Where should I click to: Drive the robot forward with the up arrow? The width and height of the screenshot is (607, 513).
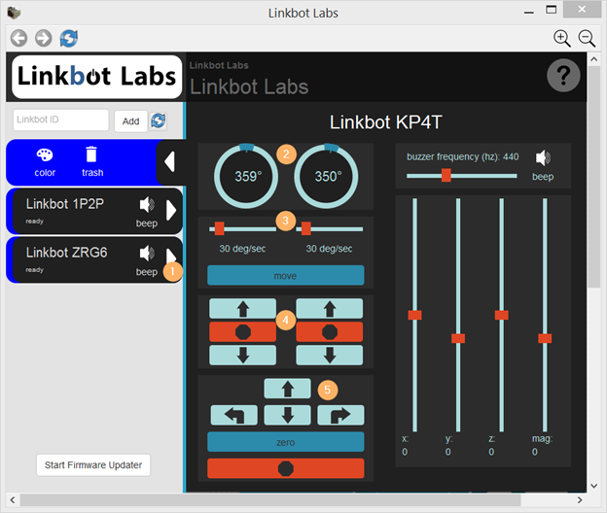(x=287, y=389)
